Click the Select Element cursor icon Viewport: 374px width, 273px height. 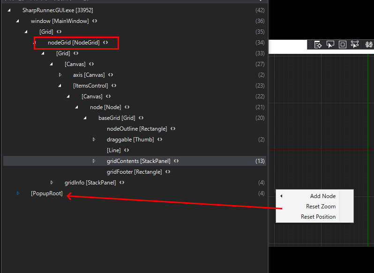pyautogui.click(x=330, y=44)
